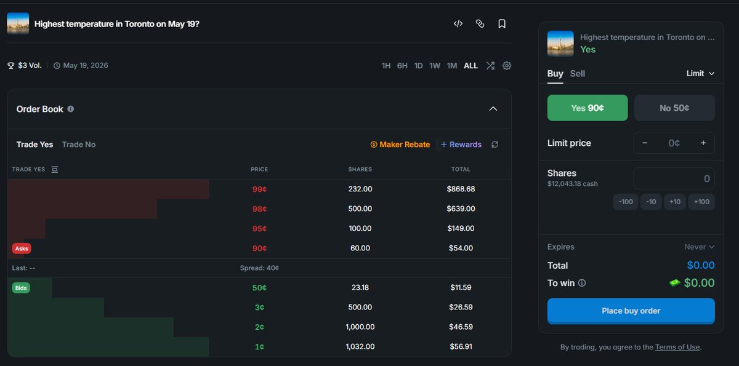Click the 50¢ bid price
The height and width of the screenshot is (366, 739).
(x=260, y=287)
